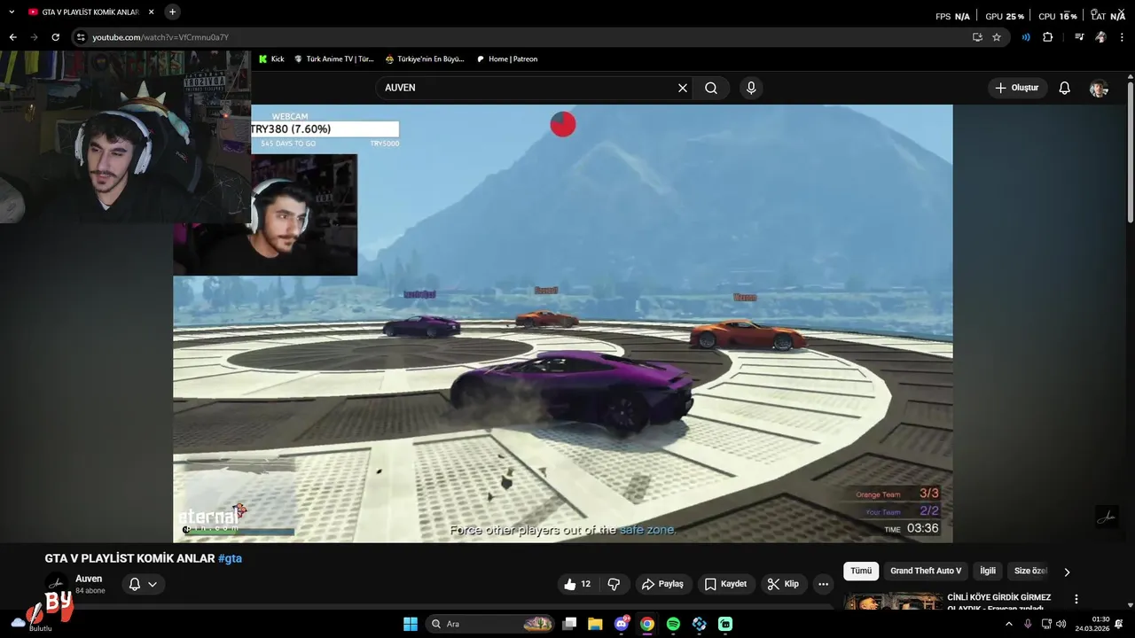Open the Türkiye'nin En Büyü... bookmark
This screenshot has width=1135, height=638.
(425, 59)
